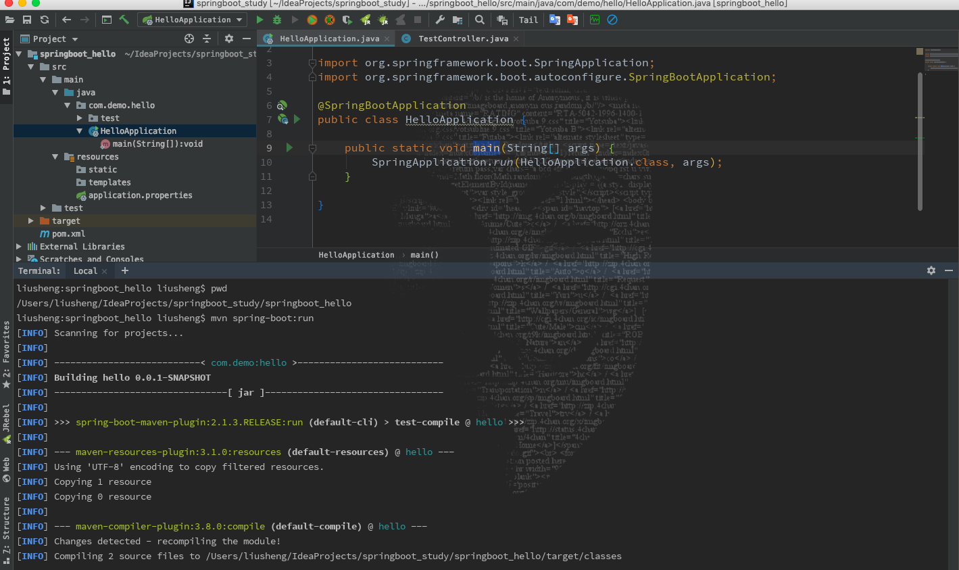Select the templates folder
959x570 pixels.
click(109, 182)
